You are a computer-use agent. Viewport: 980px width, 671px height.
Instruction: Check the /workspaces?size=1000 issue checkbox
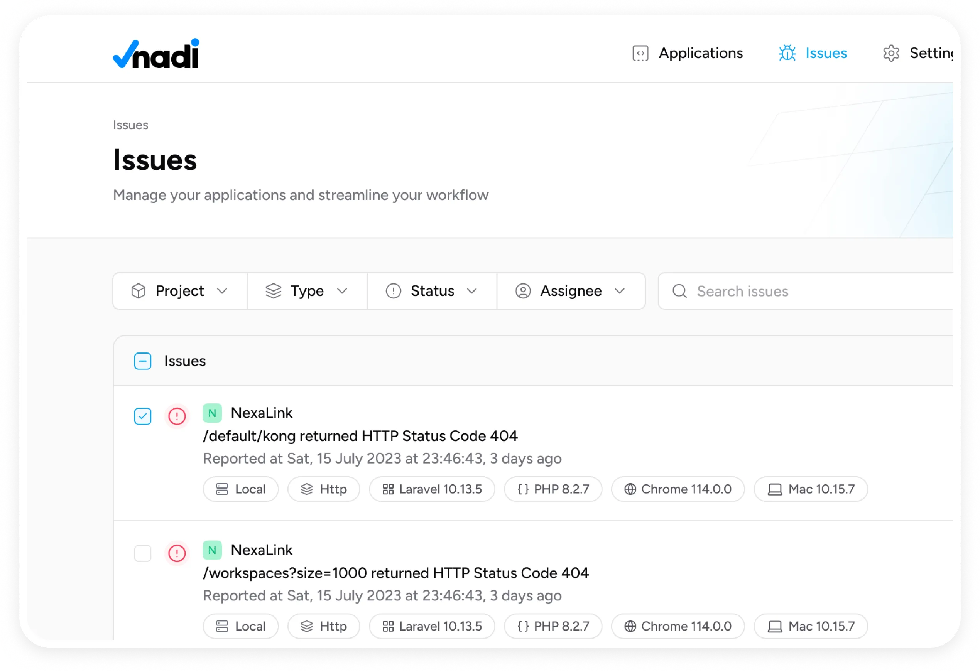point(142,553)
